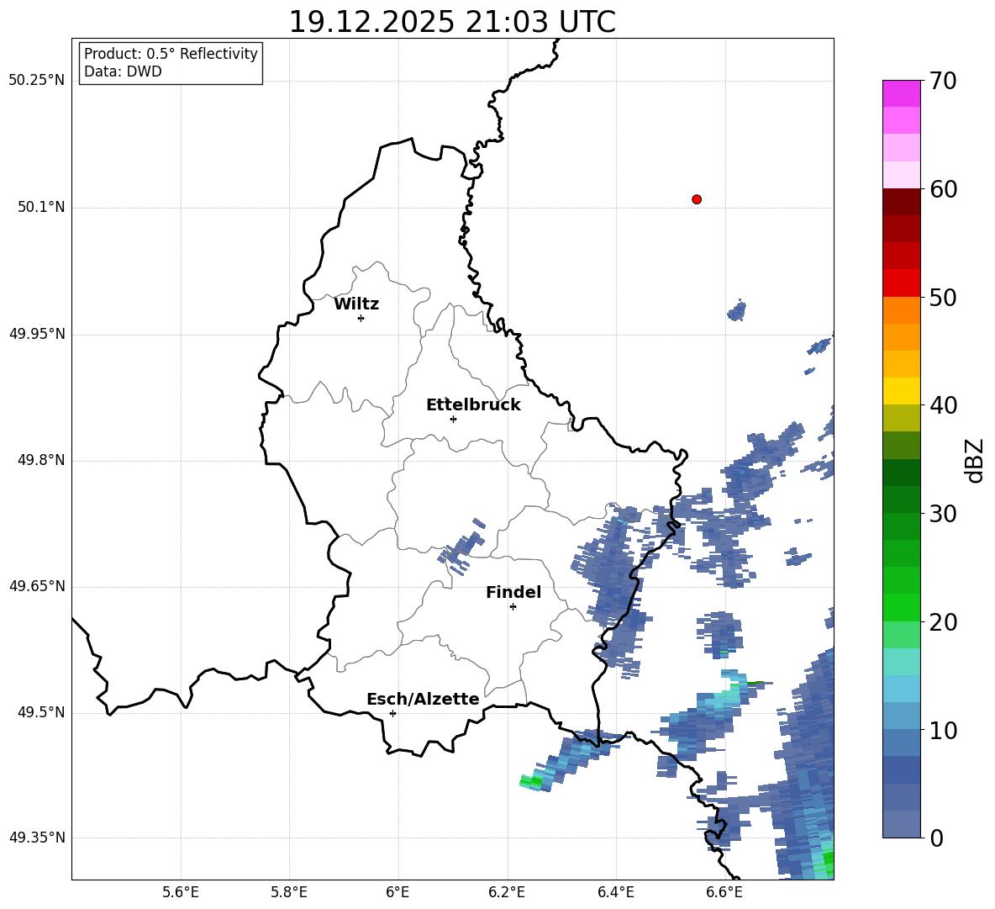Click the Ettelbruck station cross marker
995x909 pixels.
pyautogui.click(x=453, y=419)
